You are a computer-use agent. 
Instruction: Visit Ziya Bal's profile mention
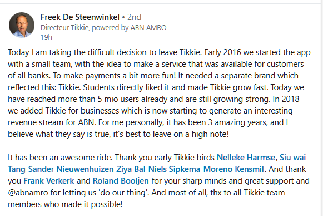pyautogui.click(x=131, y=169)
